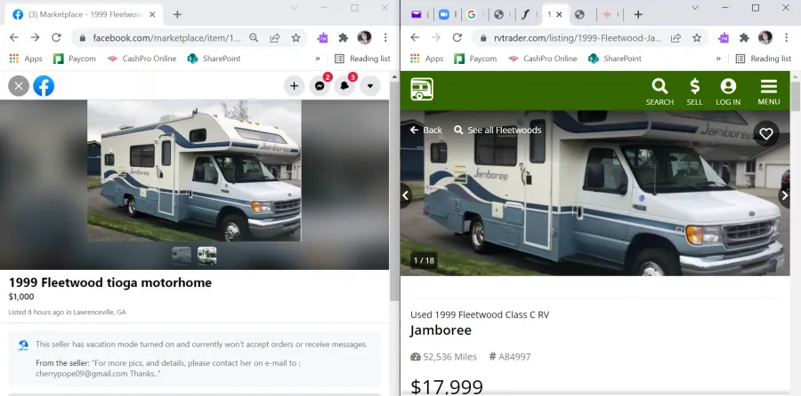Select the first blurred thumbnail under Facebook photo
The image size is (801, 396).
[x=182, y=256]
